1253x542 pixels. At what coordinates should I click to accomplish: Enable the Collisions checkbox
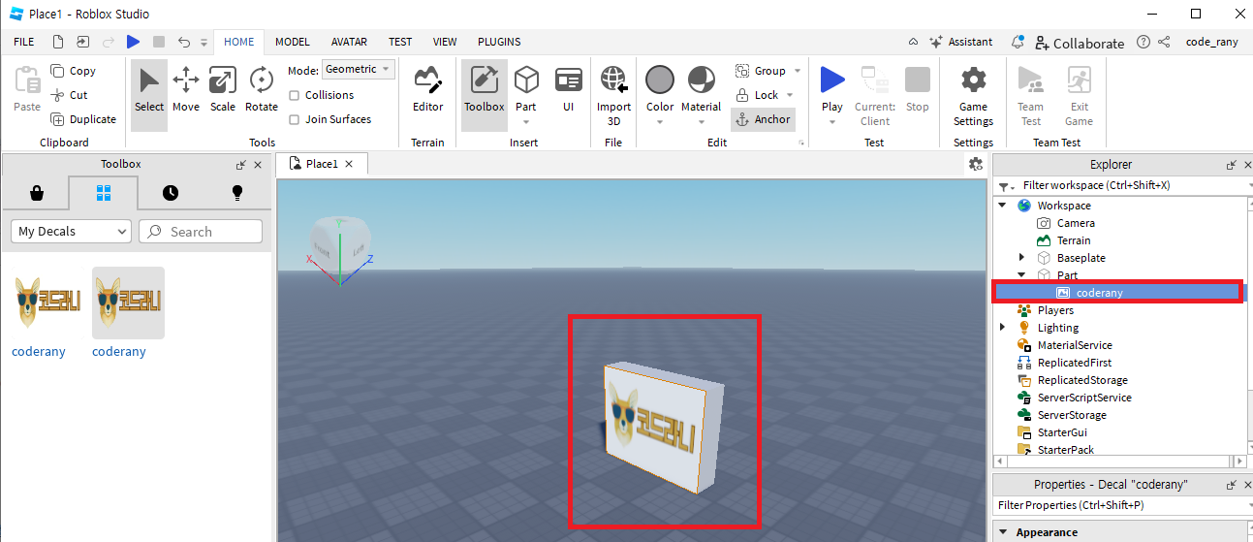[x=295, y=95]
